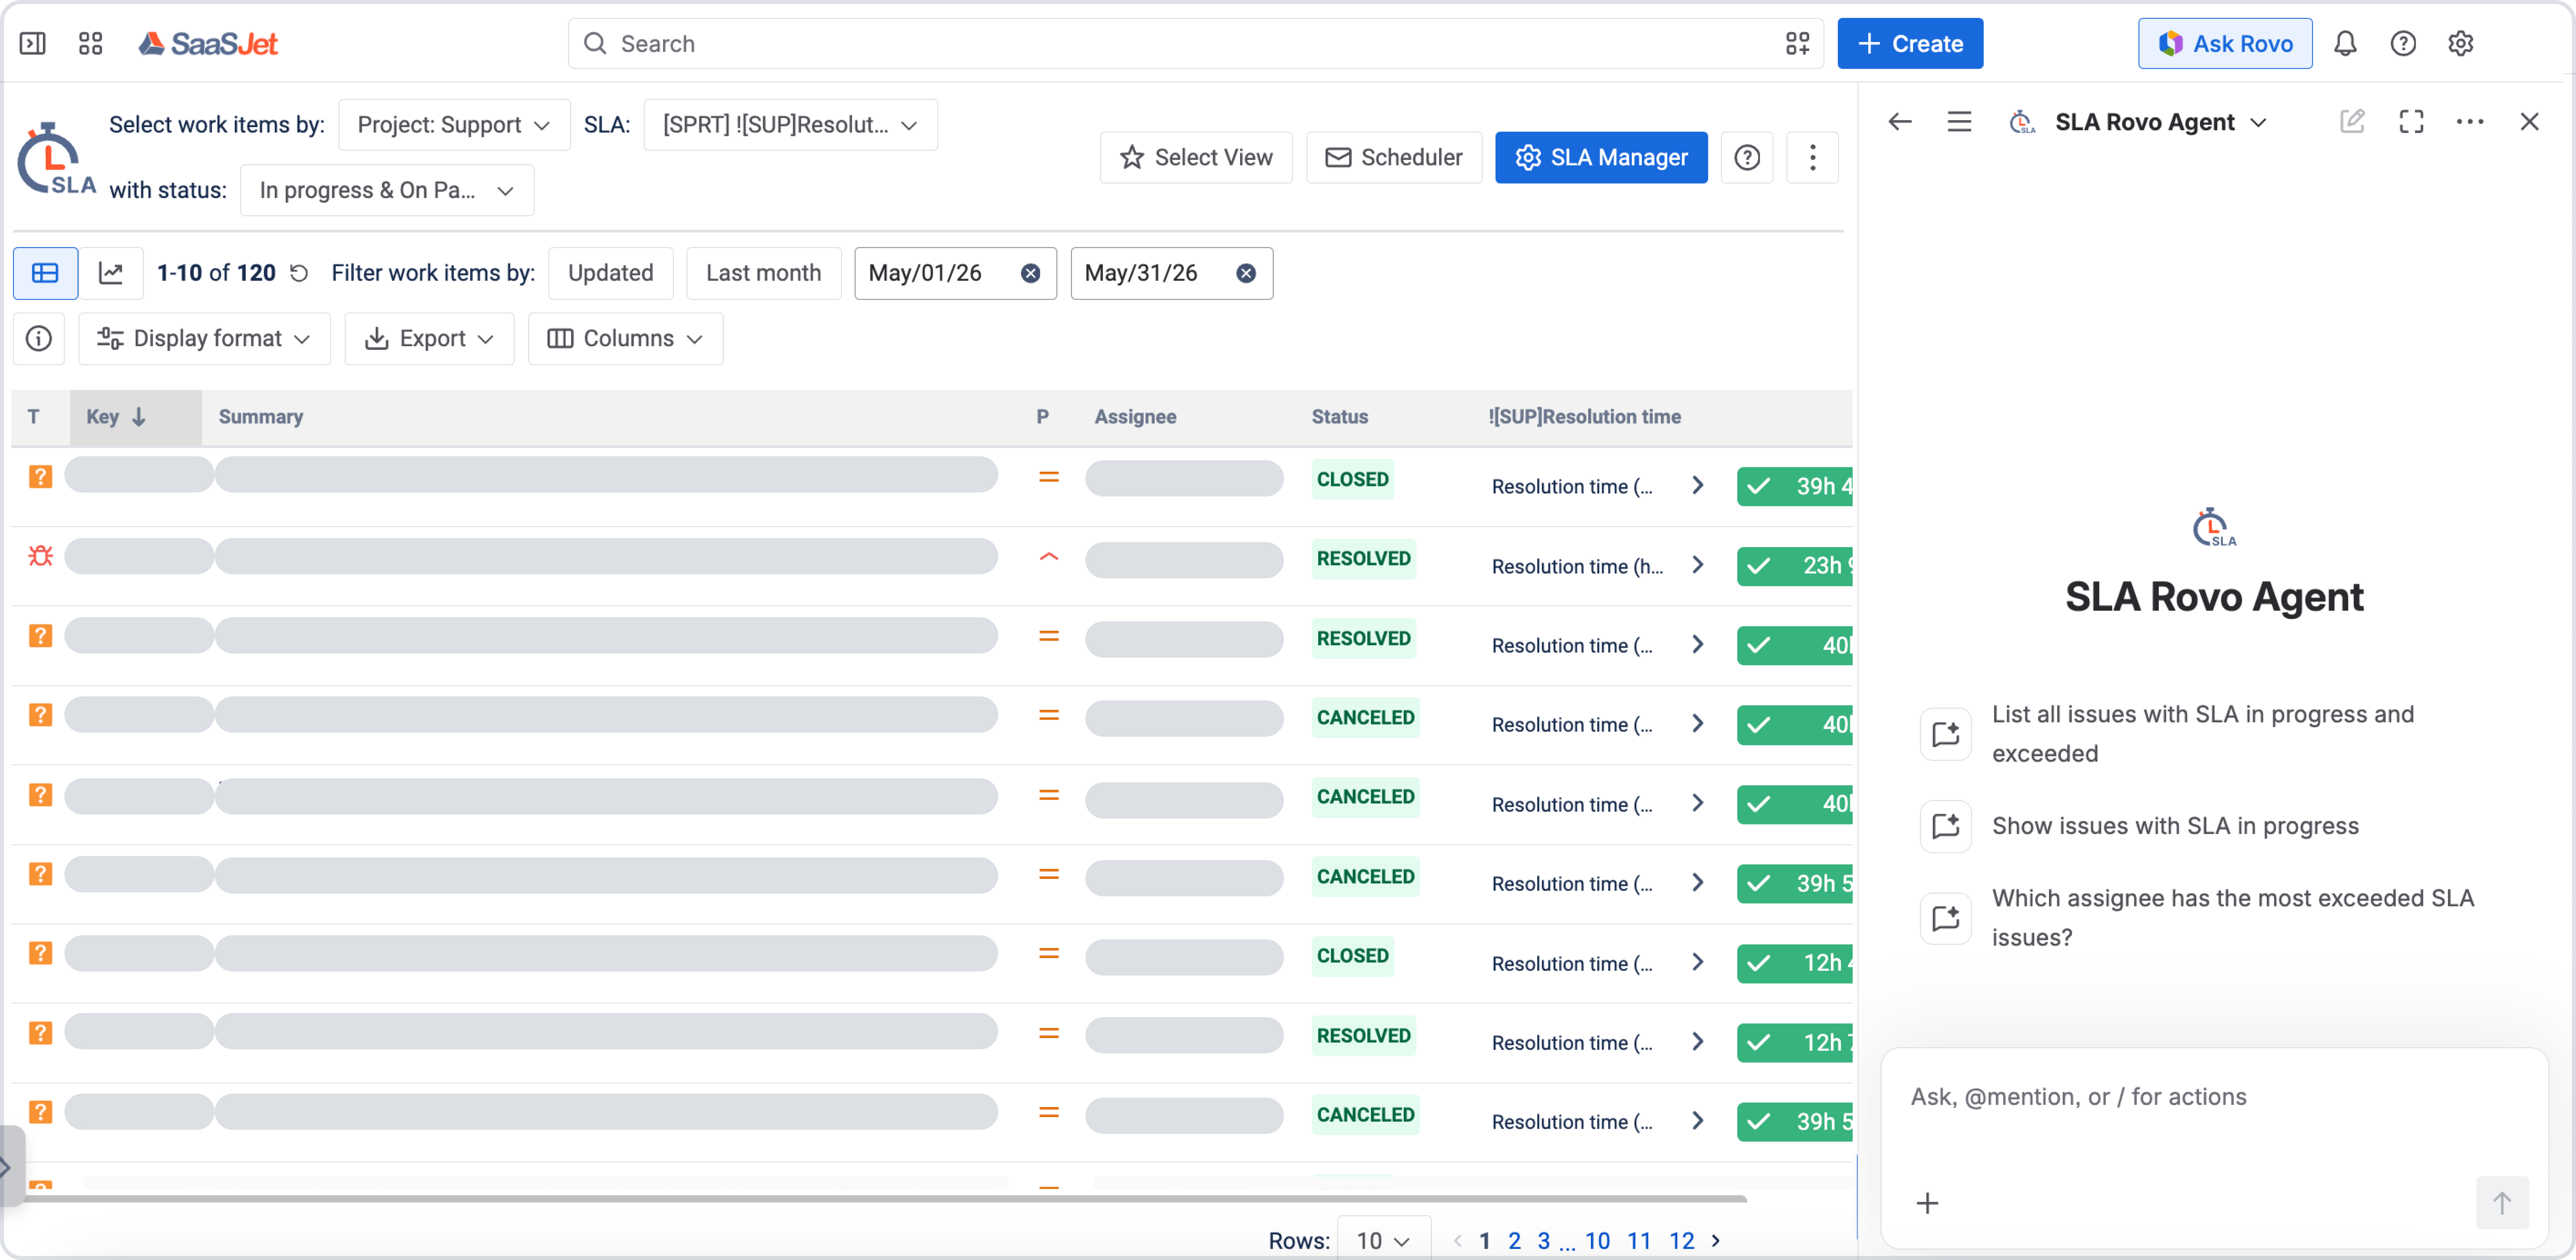Go to page 2 in pagination
The width and height of the screenshot is (2576, 1260).
point(1514,1240)
